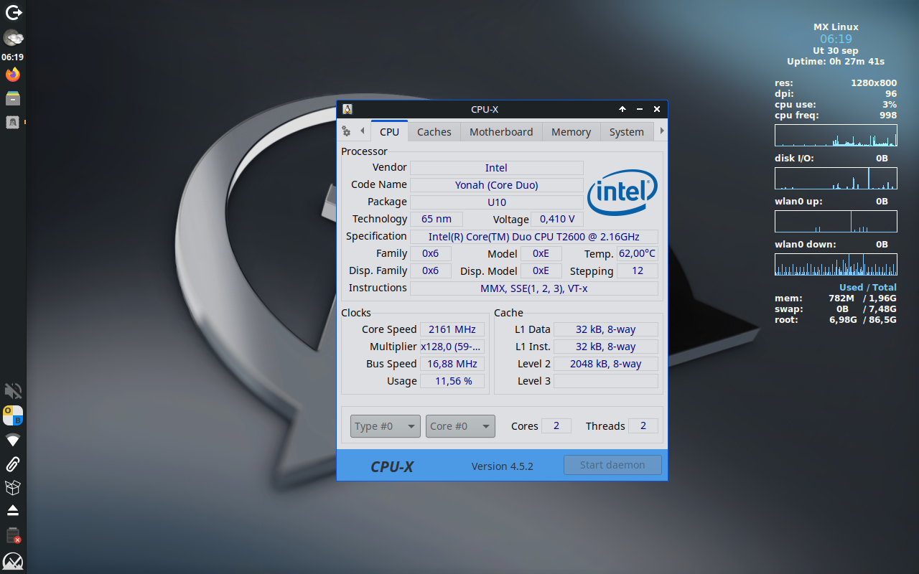Click the Disp. Model value 0xE
This screenshot has width=919, height=574.
(x=541, y=271)
